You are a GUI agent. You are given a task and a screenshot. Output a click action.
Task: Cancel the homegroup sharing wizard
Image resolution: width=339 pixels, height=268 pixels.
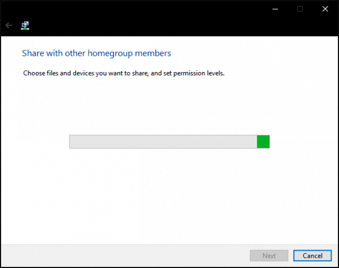point(312,256)
